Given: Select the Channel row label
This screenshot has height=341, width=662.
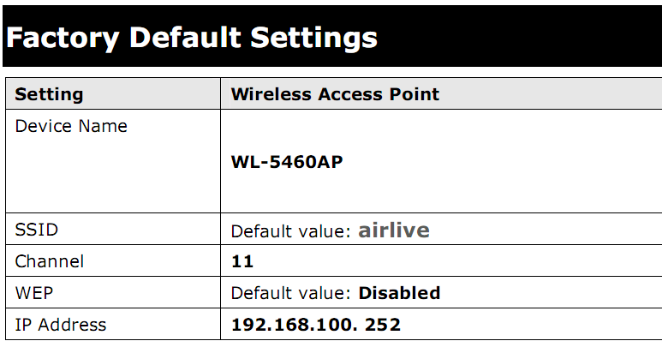Looking at the screenshot, I should (x=50, y=261).
